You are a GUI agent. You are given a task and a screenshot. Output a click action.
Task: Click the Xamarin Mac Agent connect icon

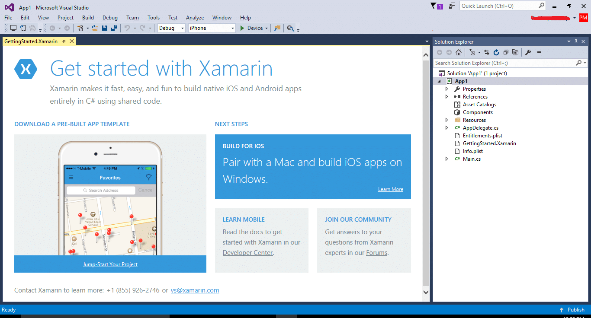tap(22, 28)
